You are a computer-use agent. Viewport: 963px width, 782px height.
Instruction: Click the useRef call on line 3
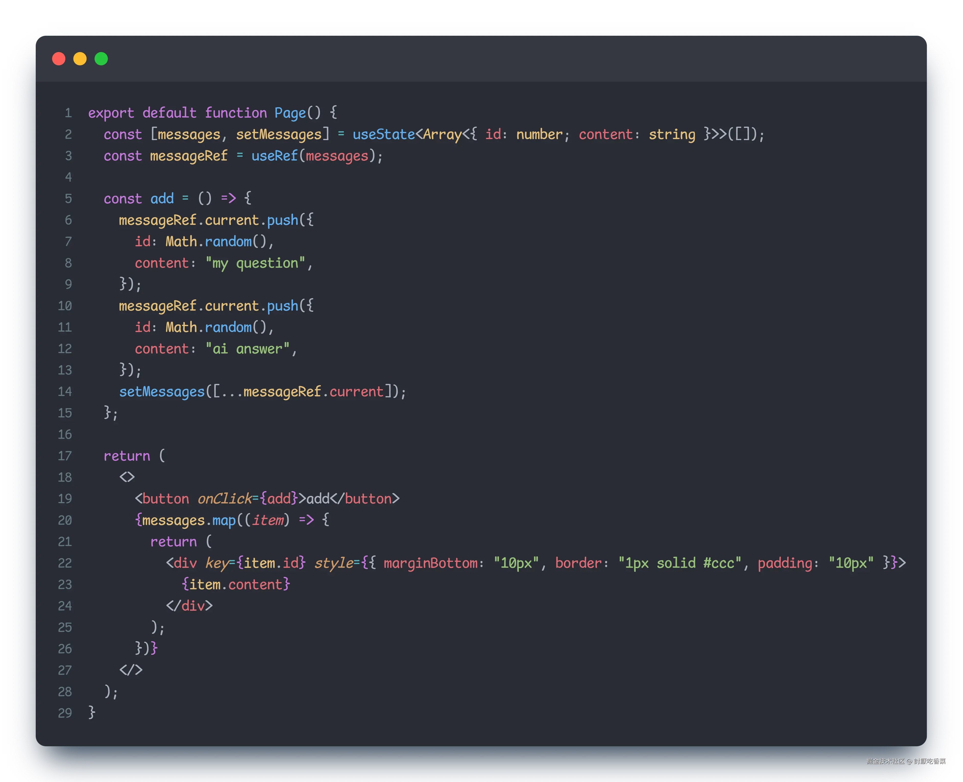274,156
